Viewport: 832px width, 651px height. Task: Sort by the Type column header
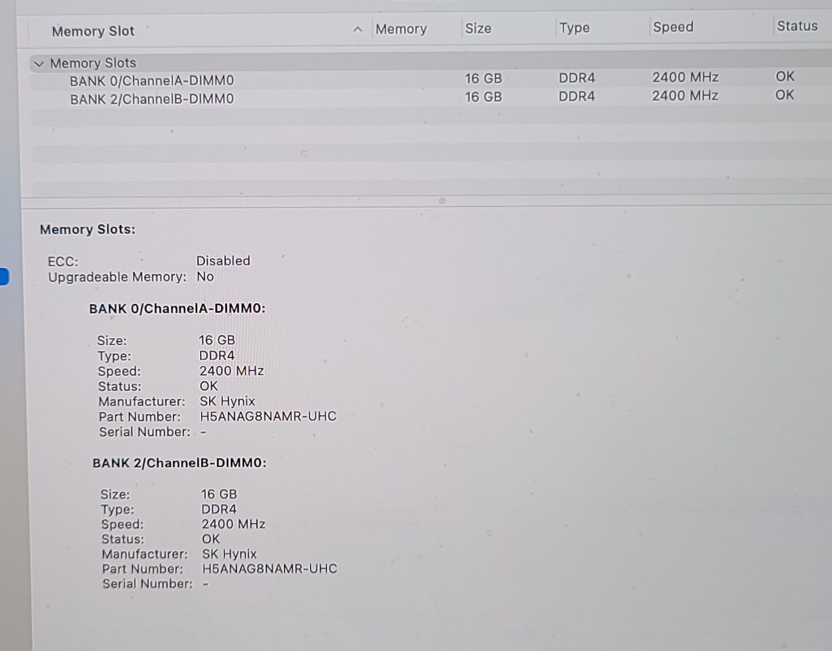574,28
